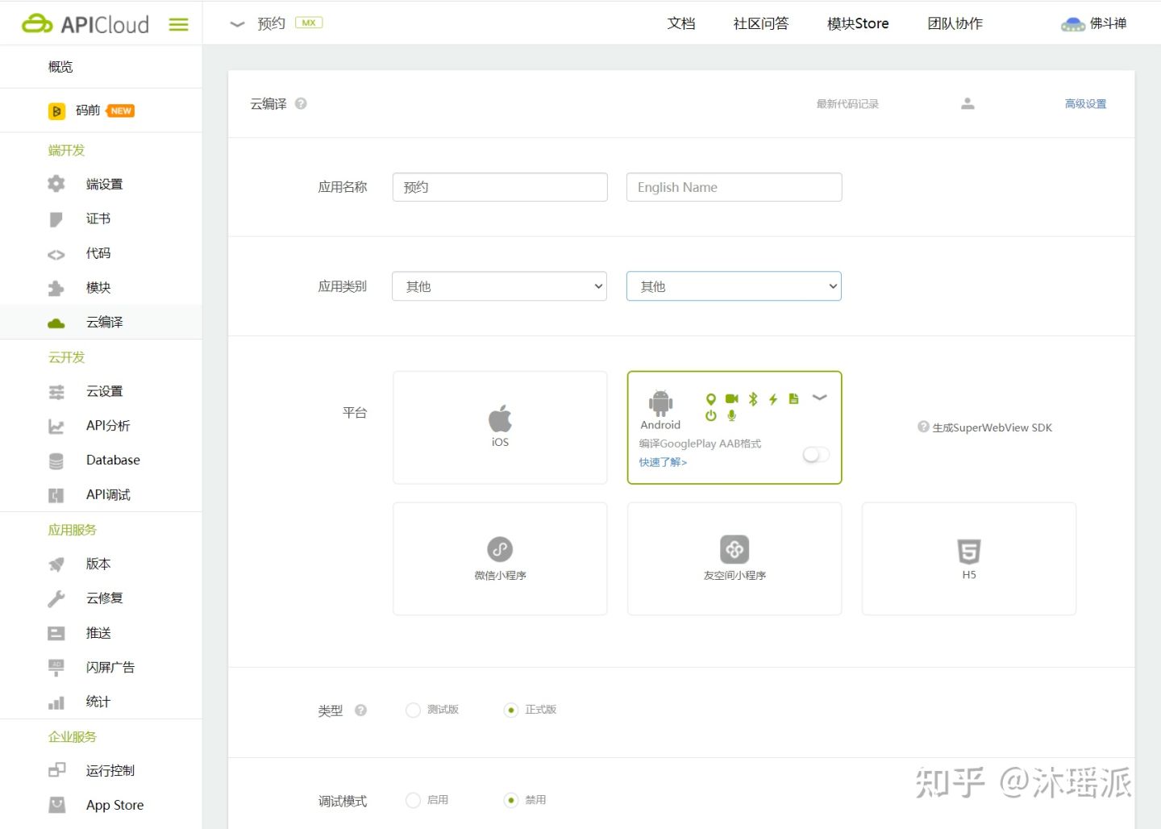
Task: Click the 应用名称 input containing 预约
Action: pos(500,187)
